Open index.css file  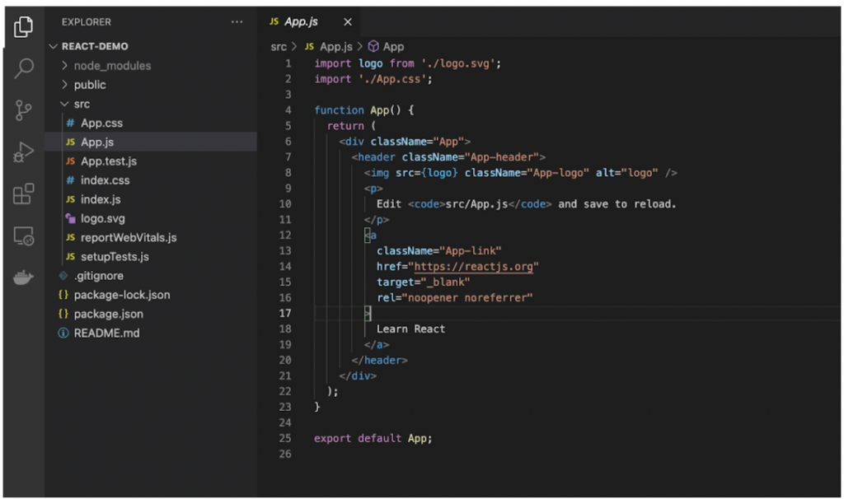tap(151, 180)
